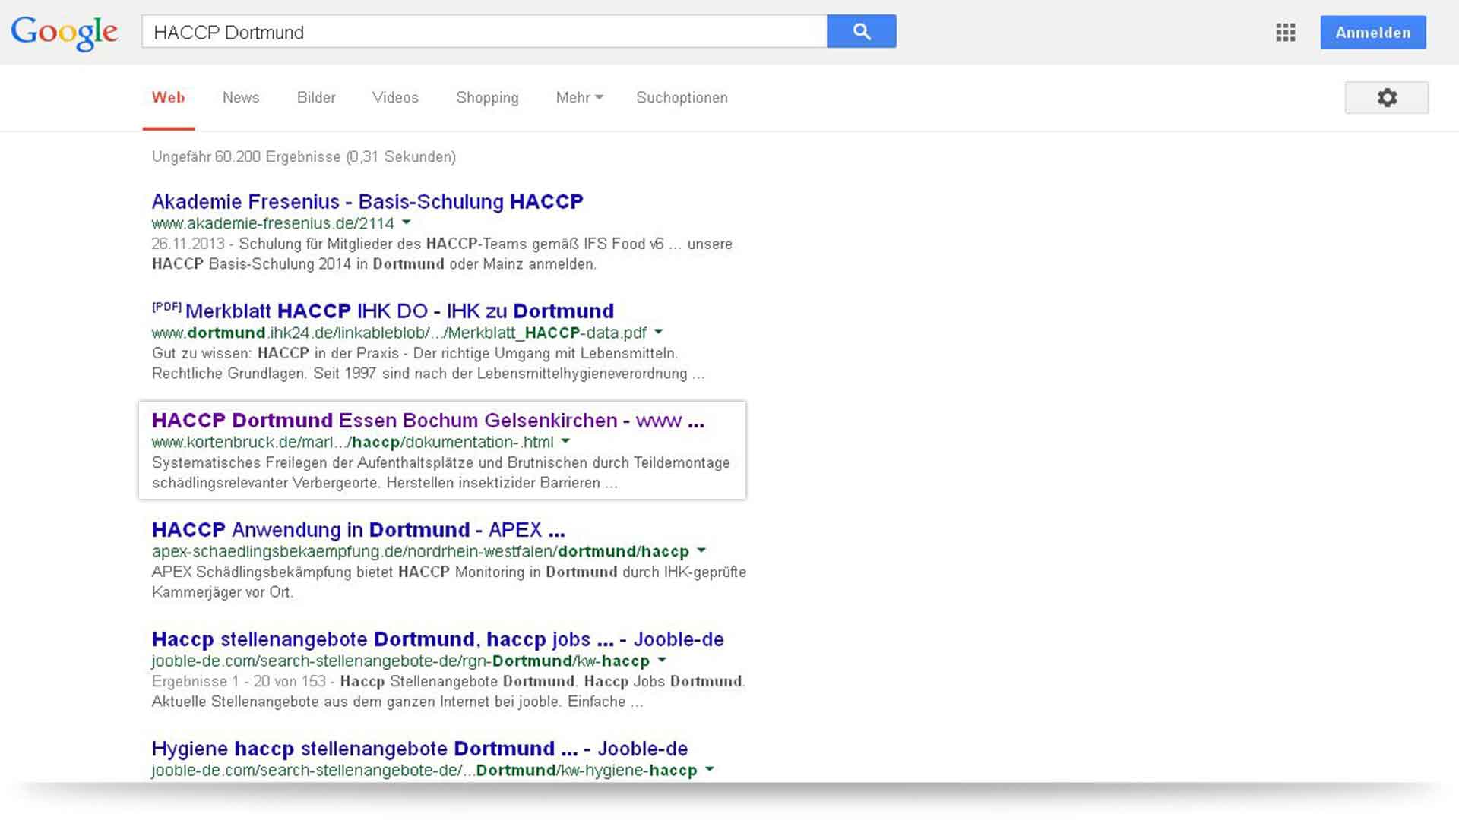
Task: Open Merkblatt HACCP IHK DO result
Action: (399, 311)
